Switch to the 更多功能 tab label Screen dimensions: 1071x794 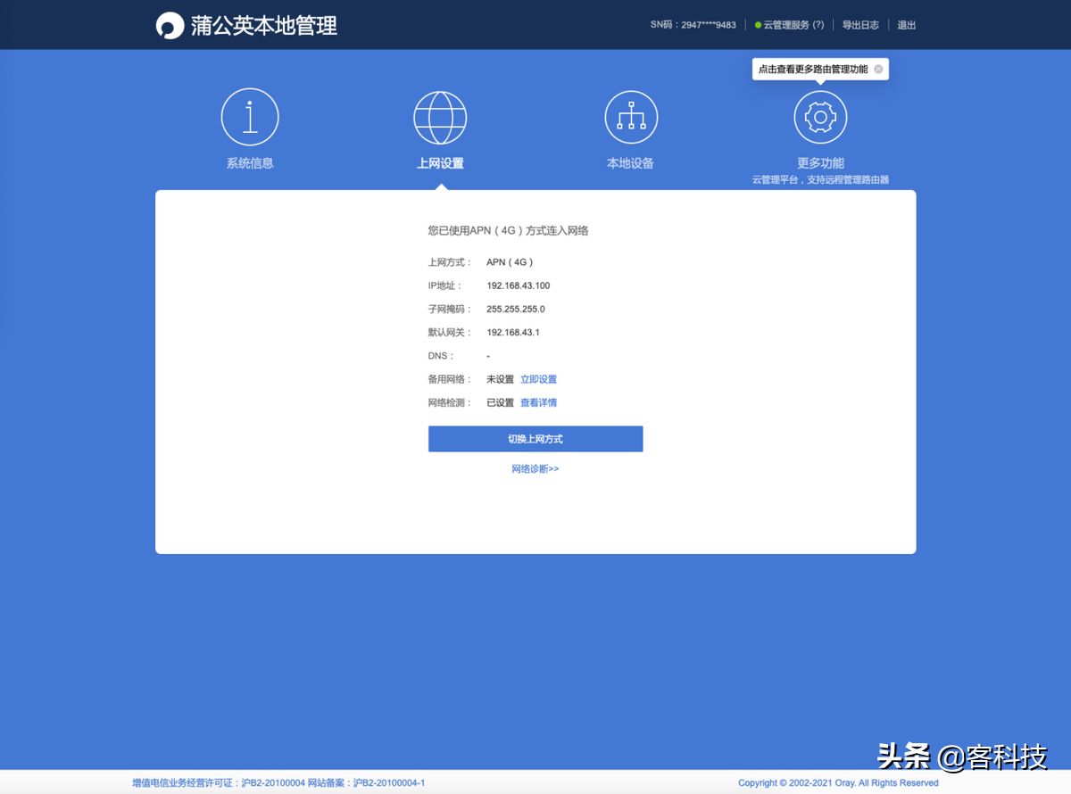point(820,163)
